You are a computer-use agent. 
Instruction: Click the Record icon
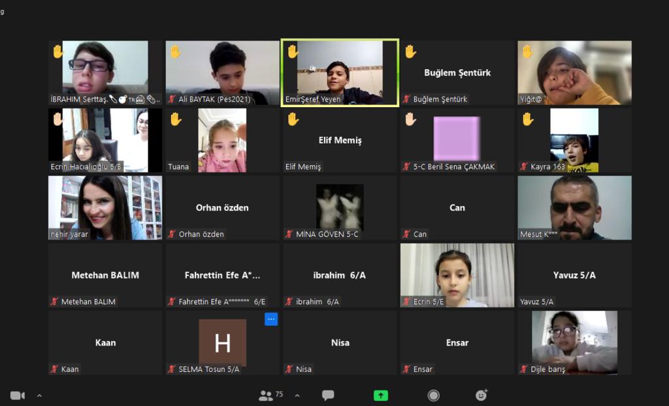pos(433,396)
